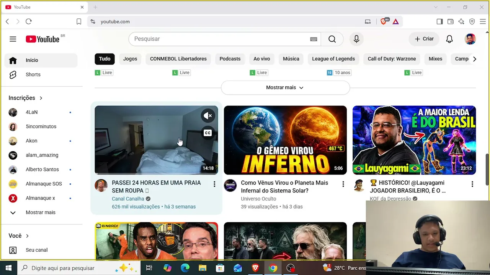490x275 pixels.
Task: Go to the YouTube logo home link
Action: pyautogui.click(x=43, y=39)
